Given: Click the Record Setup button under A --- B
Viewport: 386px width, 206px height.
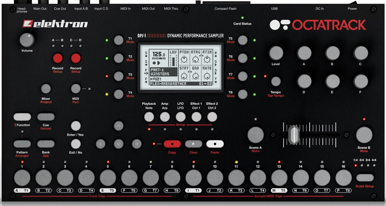Looking at the screenshot, I should [58, 58].
